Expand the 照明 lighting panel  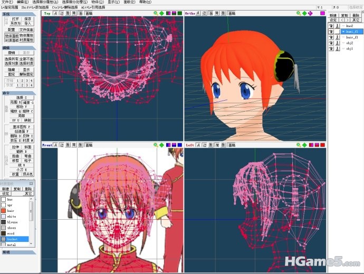point(6,252)
